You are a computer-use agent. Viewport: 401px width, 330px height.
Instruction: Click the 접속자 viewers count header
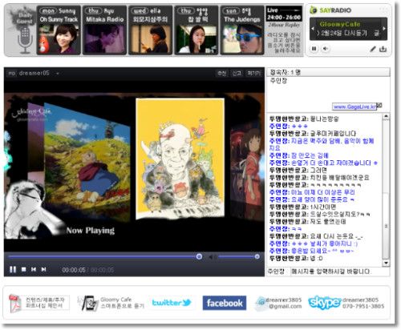[328, 72]
